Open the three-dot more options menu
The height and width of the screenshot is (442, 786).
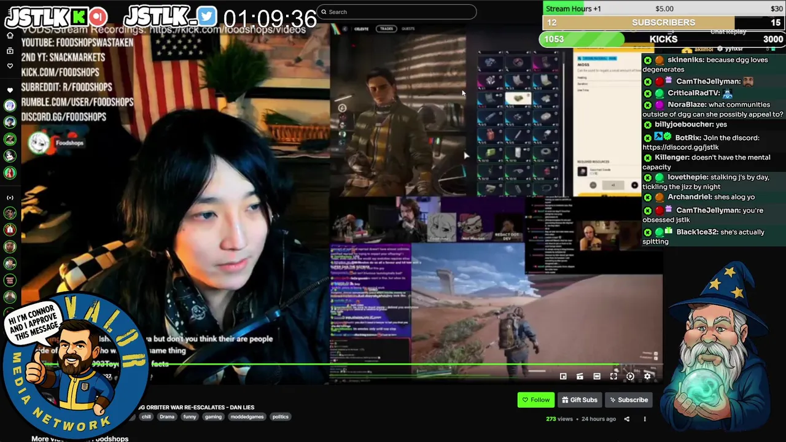645,419
